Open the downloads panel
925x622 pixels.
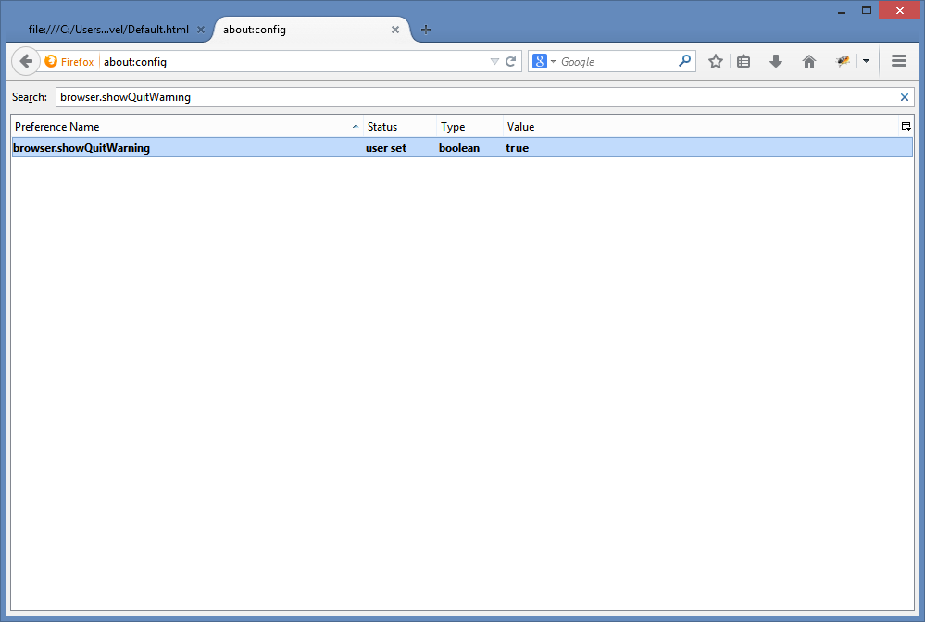point(776,61)
